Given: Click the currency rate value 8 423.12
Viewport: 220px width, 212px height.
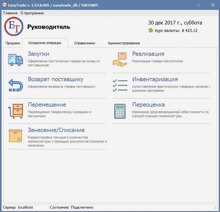Looking at the screenshot, I should pos(190,31).
